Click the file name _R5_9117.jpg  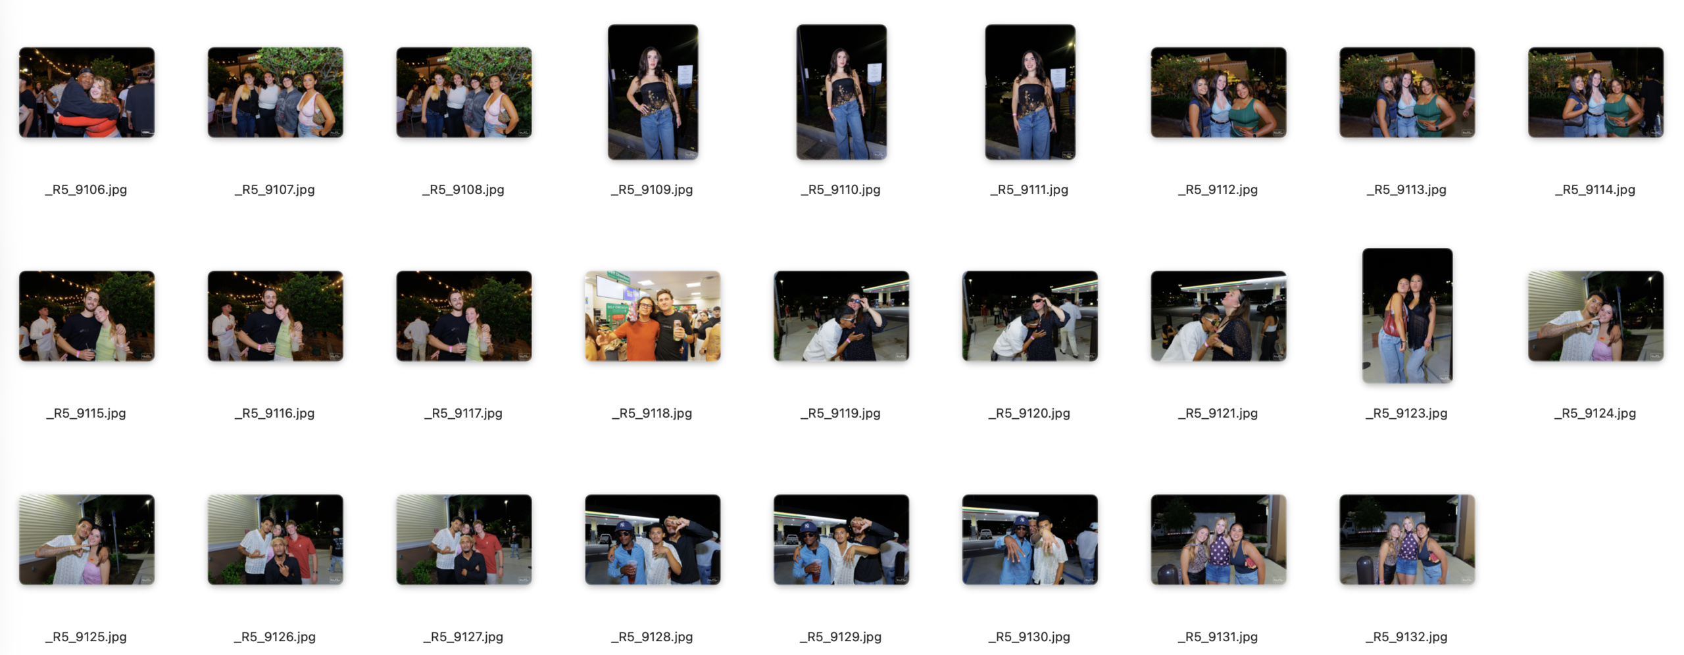464,414
